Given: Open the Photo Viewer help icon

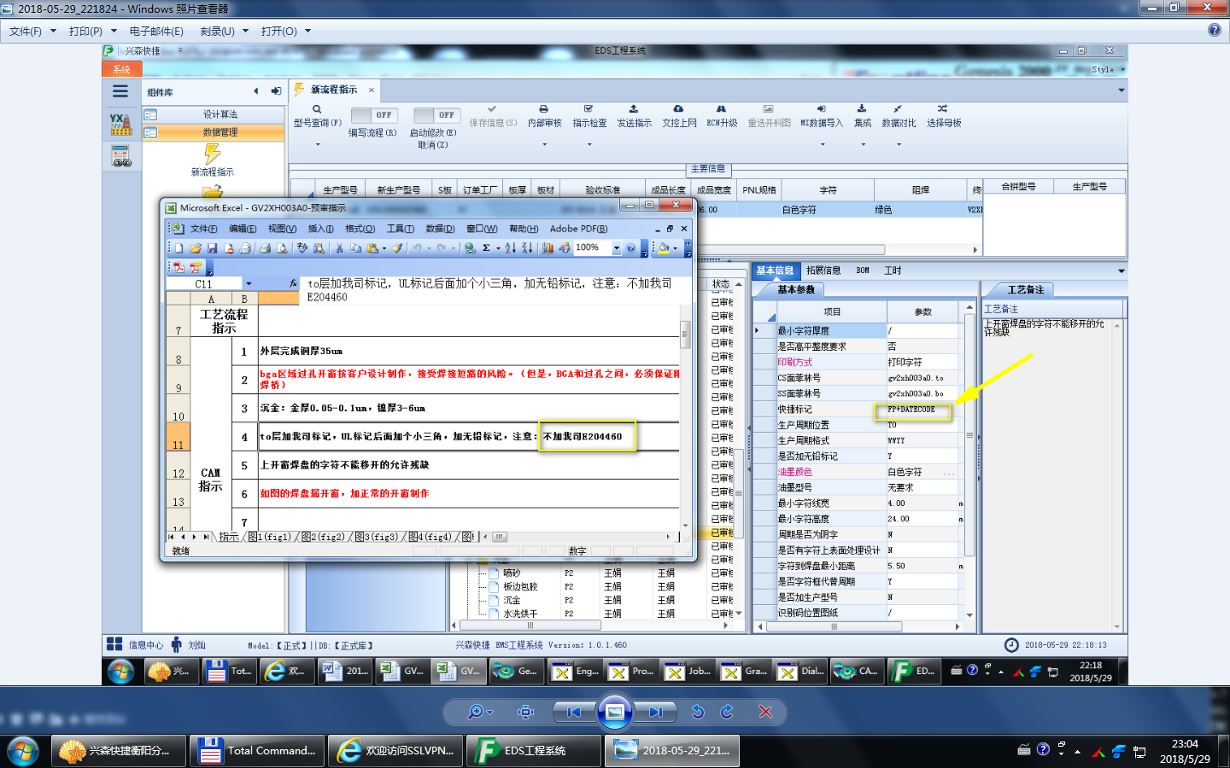Looking at the screenshot, I should [x=1215, y=30].
